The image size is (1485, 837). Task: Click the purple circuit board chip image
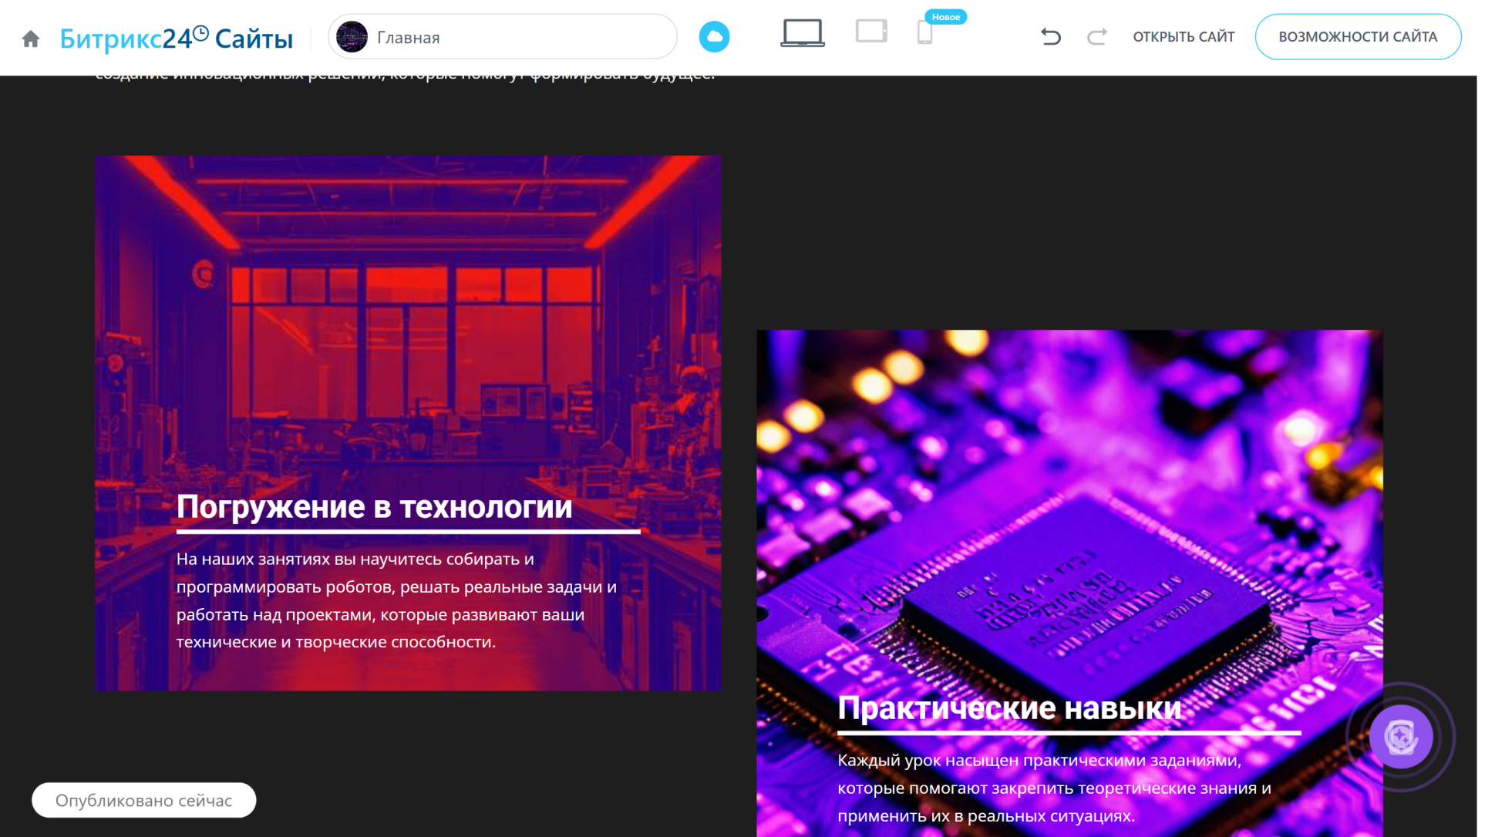1068,501
